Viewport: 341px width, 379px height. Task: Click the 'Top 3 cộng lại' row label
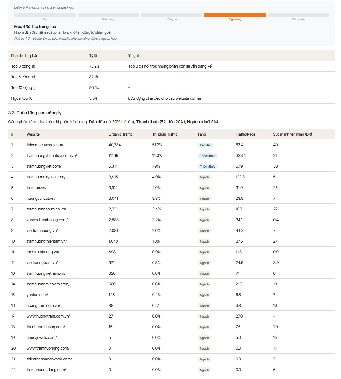[23, 66]
